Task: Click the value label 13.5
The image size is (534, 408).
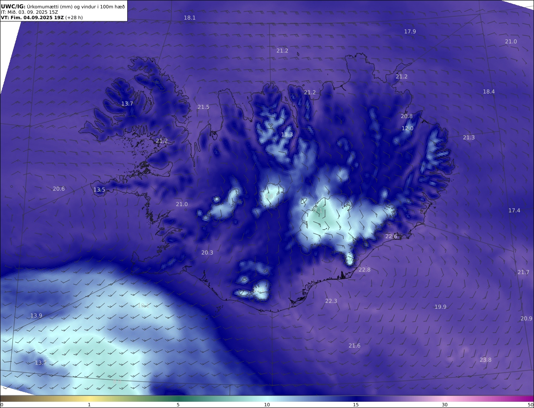Action: [99, 189]
